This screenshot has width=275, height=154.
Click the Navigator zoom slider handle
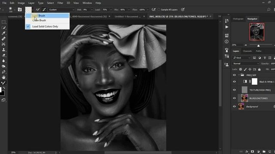point(258,46)
